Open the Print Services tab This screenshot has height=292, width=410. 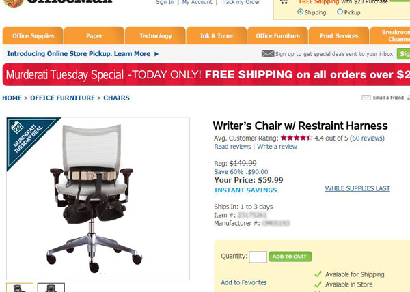(339, 35)
